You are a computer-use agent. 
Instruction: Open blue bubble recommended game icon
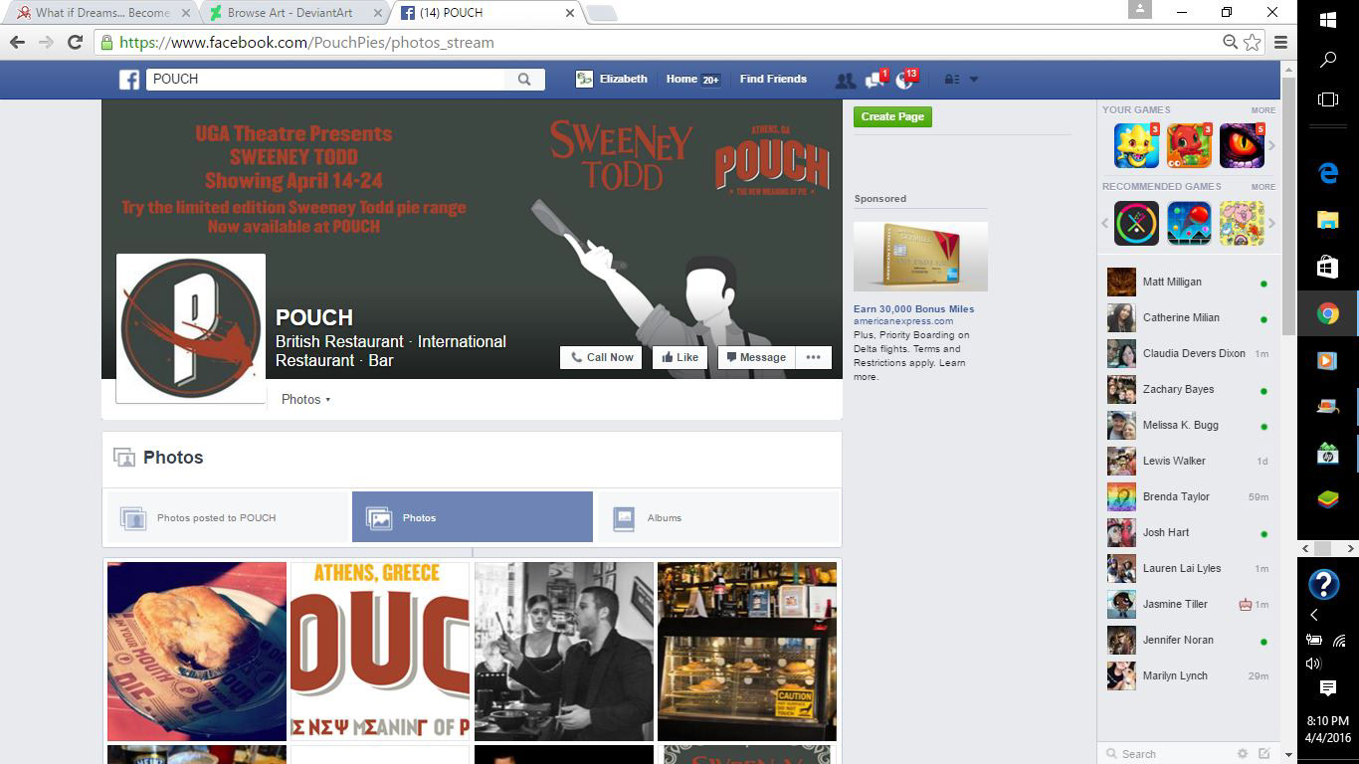point(1189,223)
